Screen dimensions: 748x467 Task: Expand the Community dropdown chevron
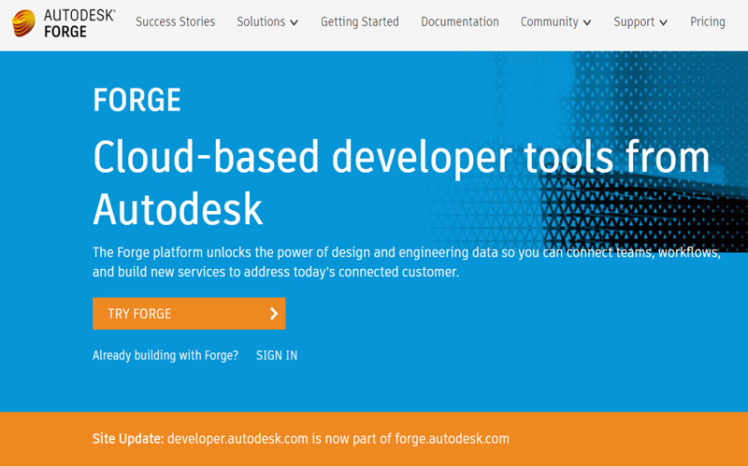[587, 22]
